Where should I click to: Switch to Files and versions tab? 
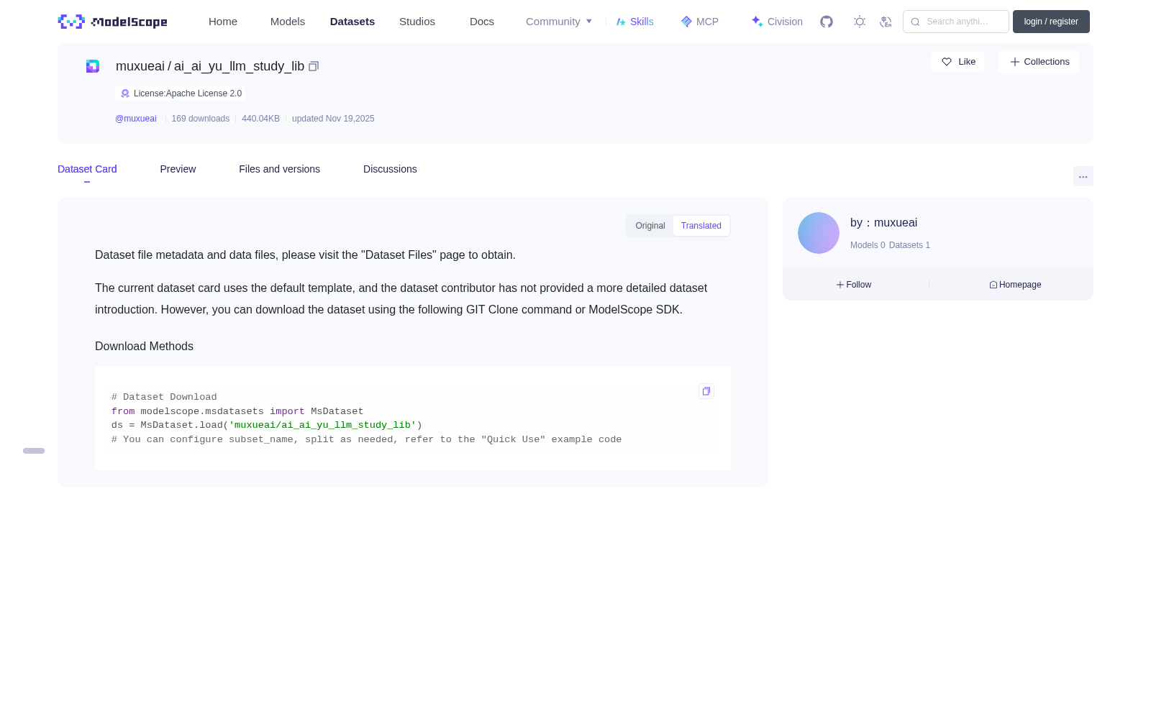(x=279, y=169)
